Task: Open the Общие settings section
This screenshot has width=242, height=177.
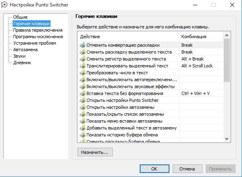Action: (20, 17)
